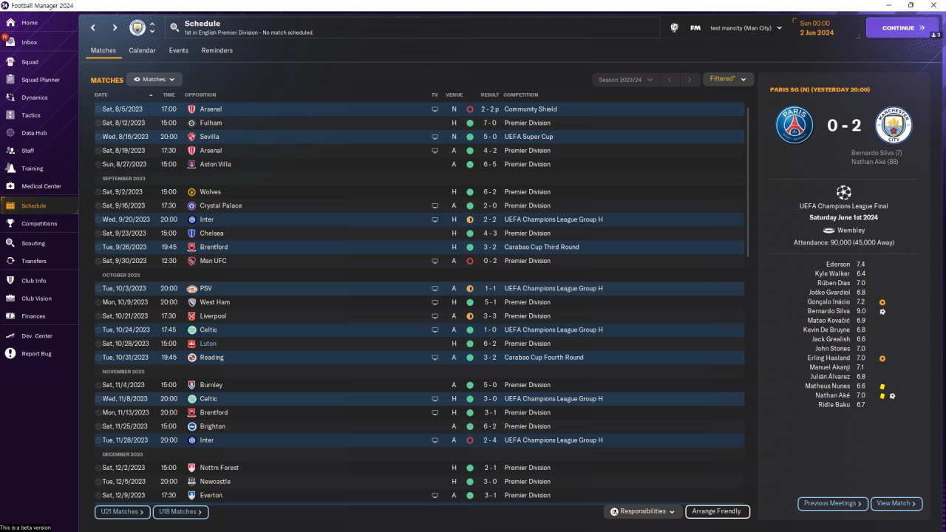Click Erling Haaland in ratings list

pyautogui.click(x=828, y=358)
